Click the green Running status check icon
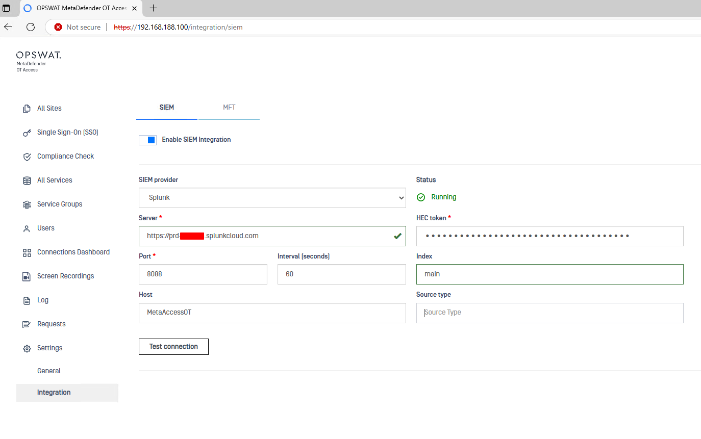This screenshot has height=439, width=701. [x=421, y=197]
